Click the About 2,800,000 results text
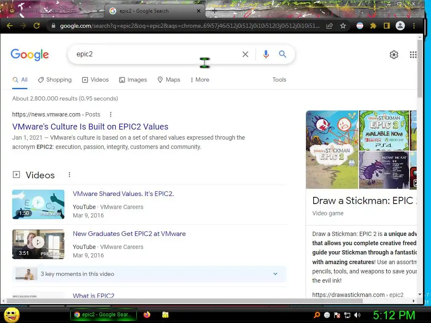 [x=65, y=98]
